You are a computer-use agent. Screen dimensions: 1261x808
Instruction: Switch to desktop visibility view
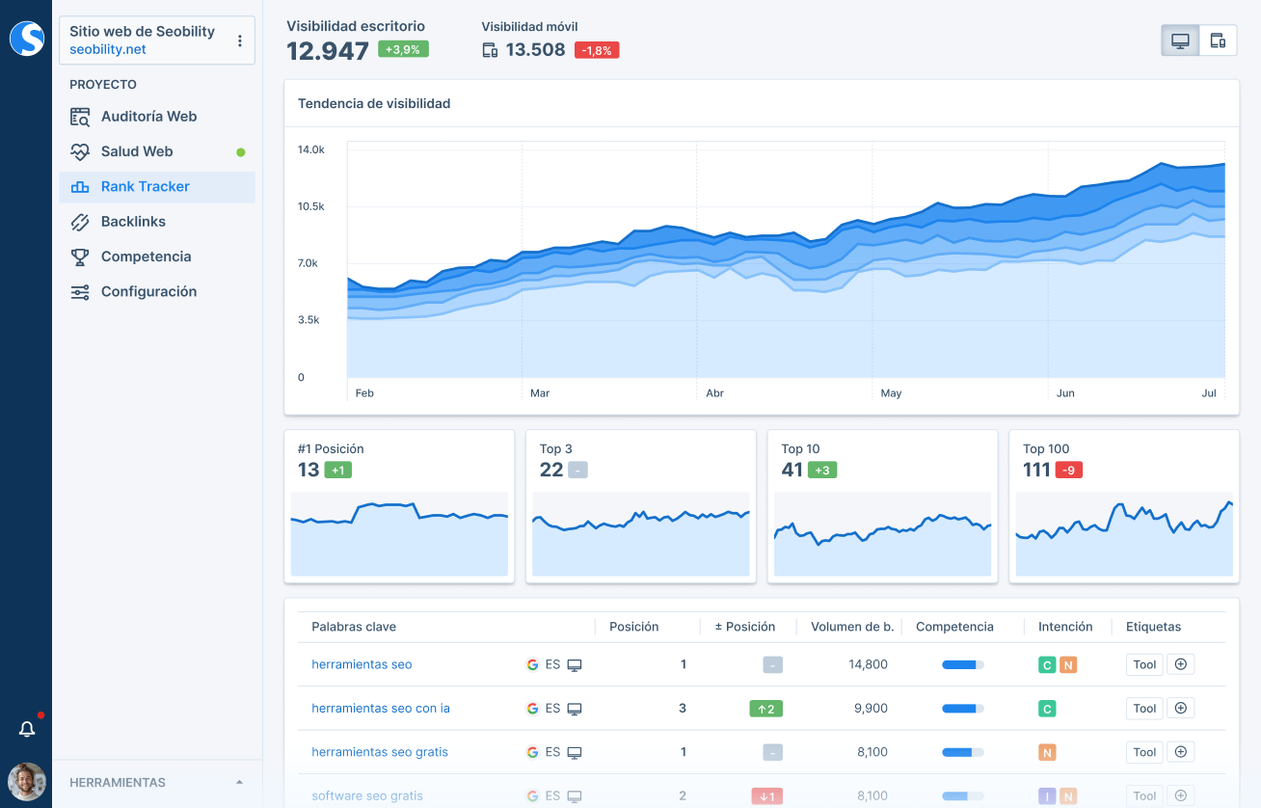point(1180,40)
